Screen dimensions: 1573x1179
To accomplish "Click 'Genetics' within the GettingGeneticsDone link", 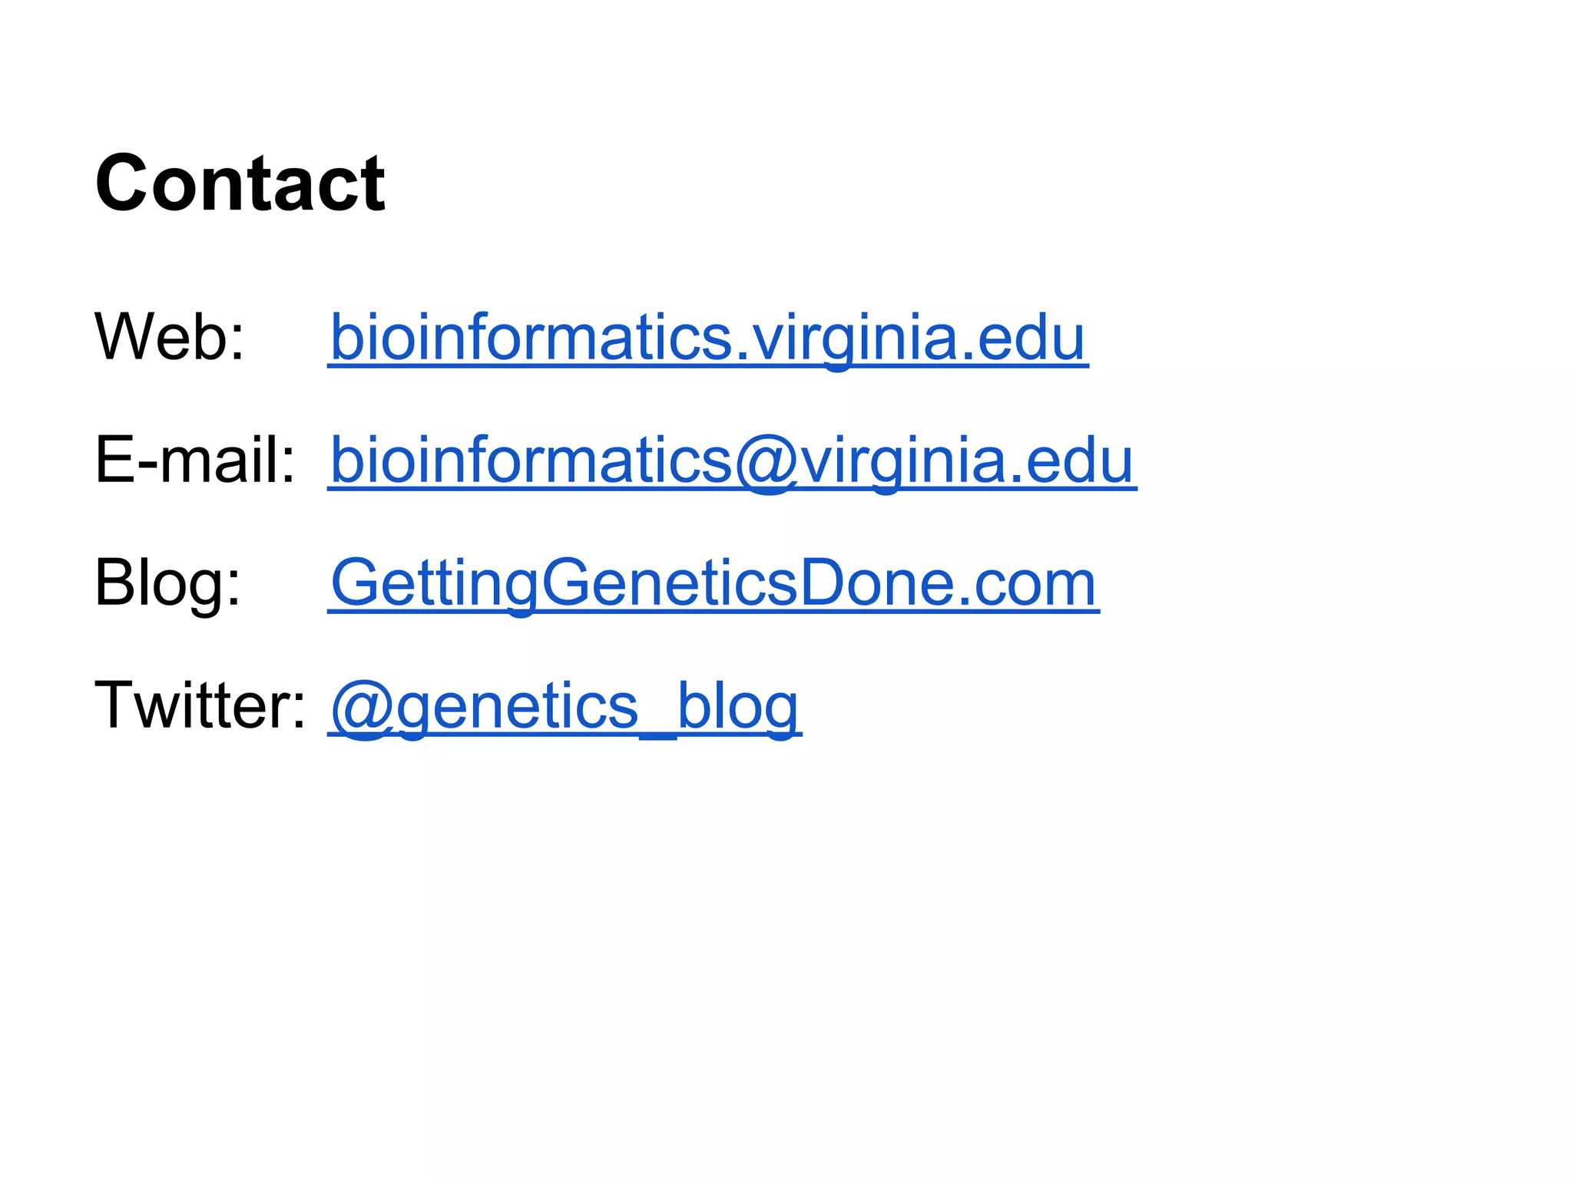I will point(670,583).
